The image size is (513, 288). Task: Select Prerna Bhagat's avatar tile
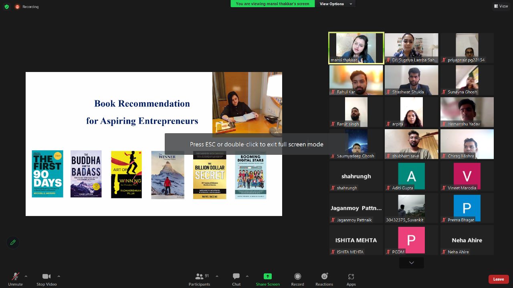pos(467,208)
